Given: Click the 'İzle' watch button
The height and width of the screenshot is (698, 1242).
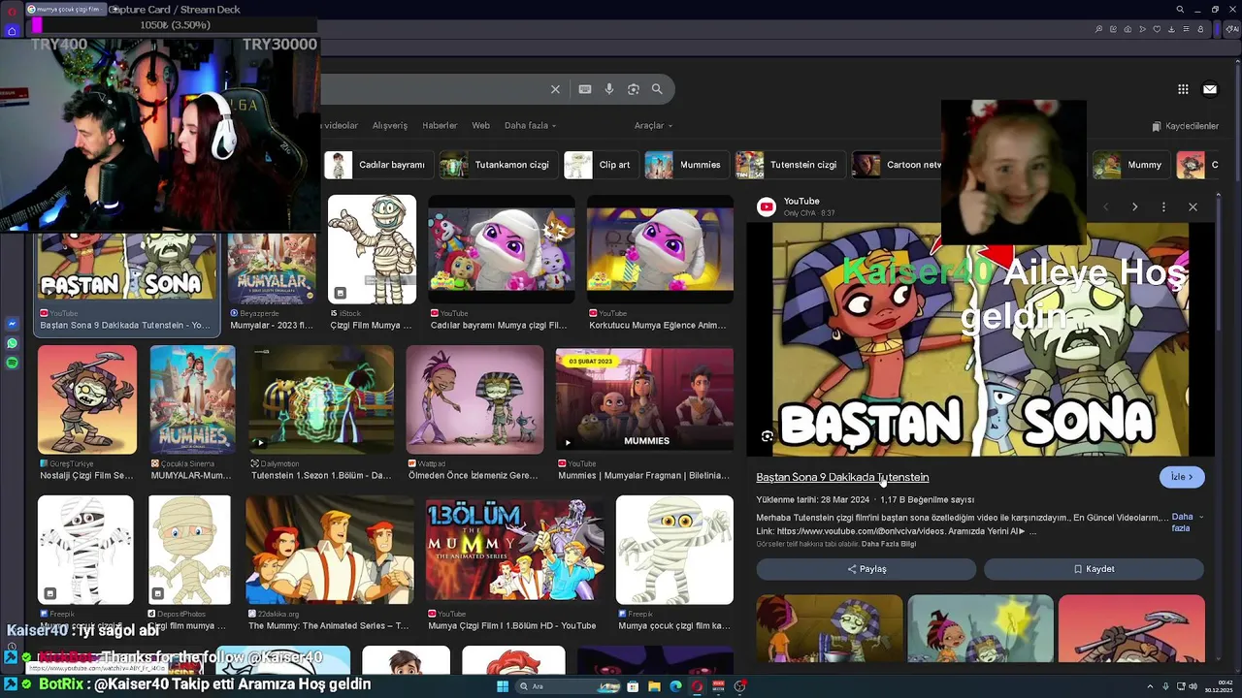Looking at the screenshot, I should click(x=1182, y=477).
